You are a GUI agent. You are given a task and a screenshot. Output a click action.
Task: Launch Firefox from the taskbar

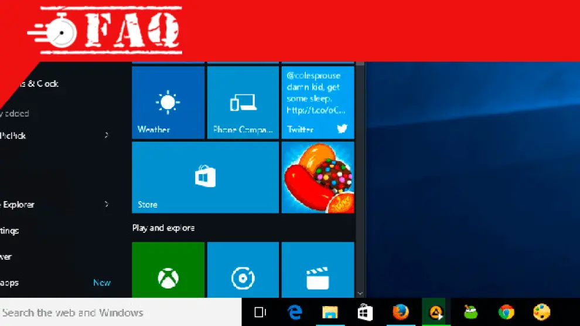click(x=400, y=313)
